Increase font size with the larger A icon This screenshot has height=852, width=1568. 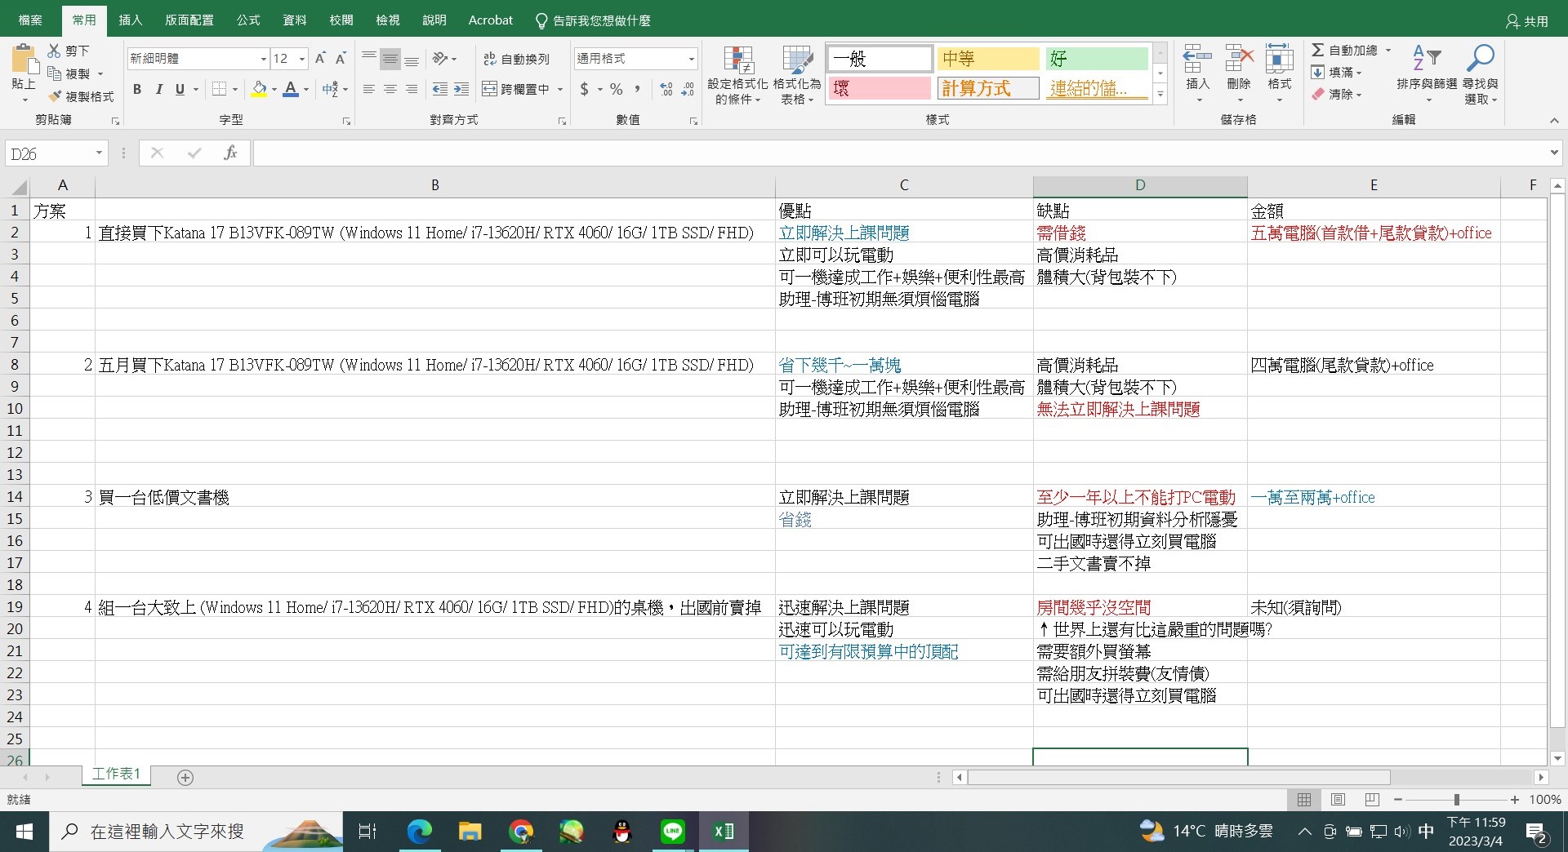pos(321,58)
